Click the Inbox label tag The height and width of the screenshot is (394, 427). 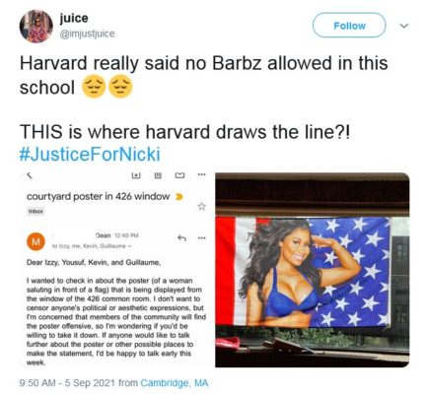36,211
